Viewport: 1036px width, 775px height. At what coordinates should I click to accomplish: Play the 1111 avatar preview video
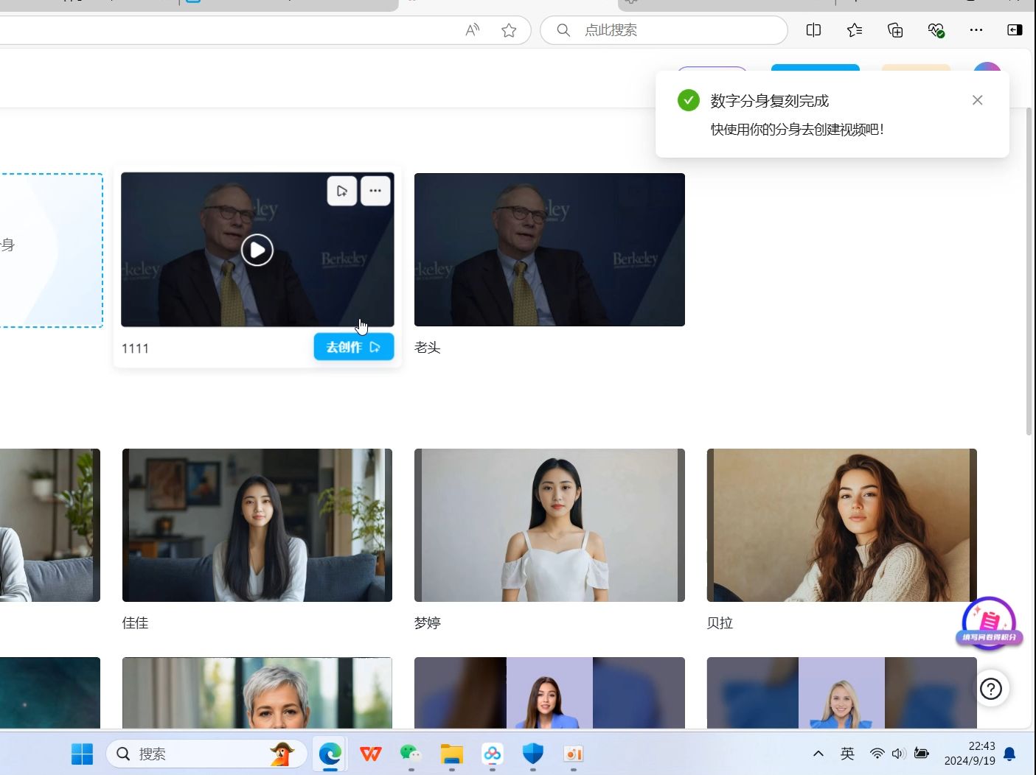[257, 250]
